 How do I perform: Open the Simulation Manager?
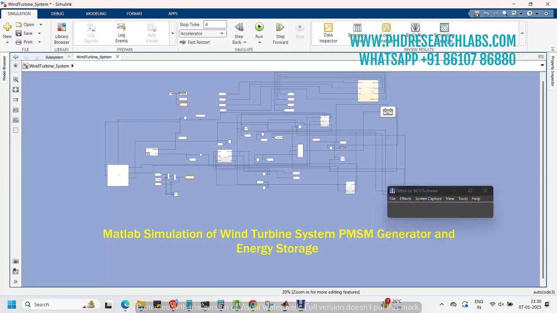(x=444, y=33)
